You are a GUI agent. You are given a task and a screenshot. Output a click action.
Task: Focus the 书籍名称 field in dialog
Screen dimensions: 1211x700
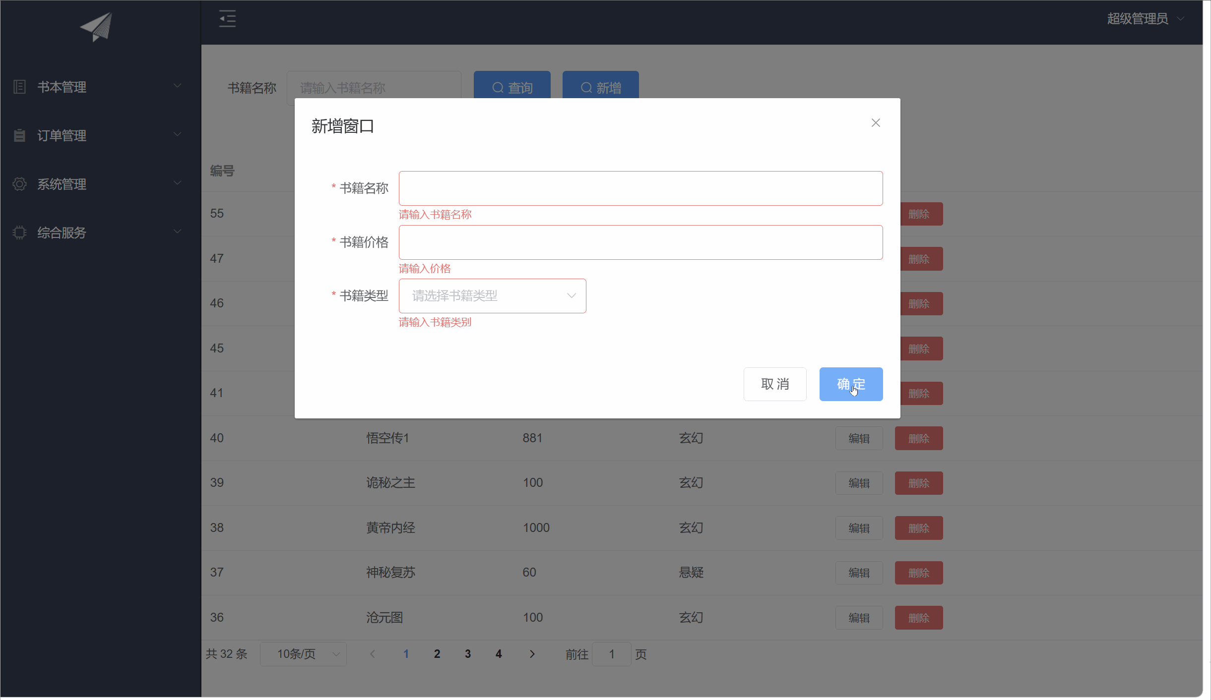[x=640, y=188]
